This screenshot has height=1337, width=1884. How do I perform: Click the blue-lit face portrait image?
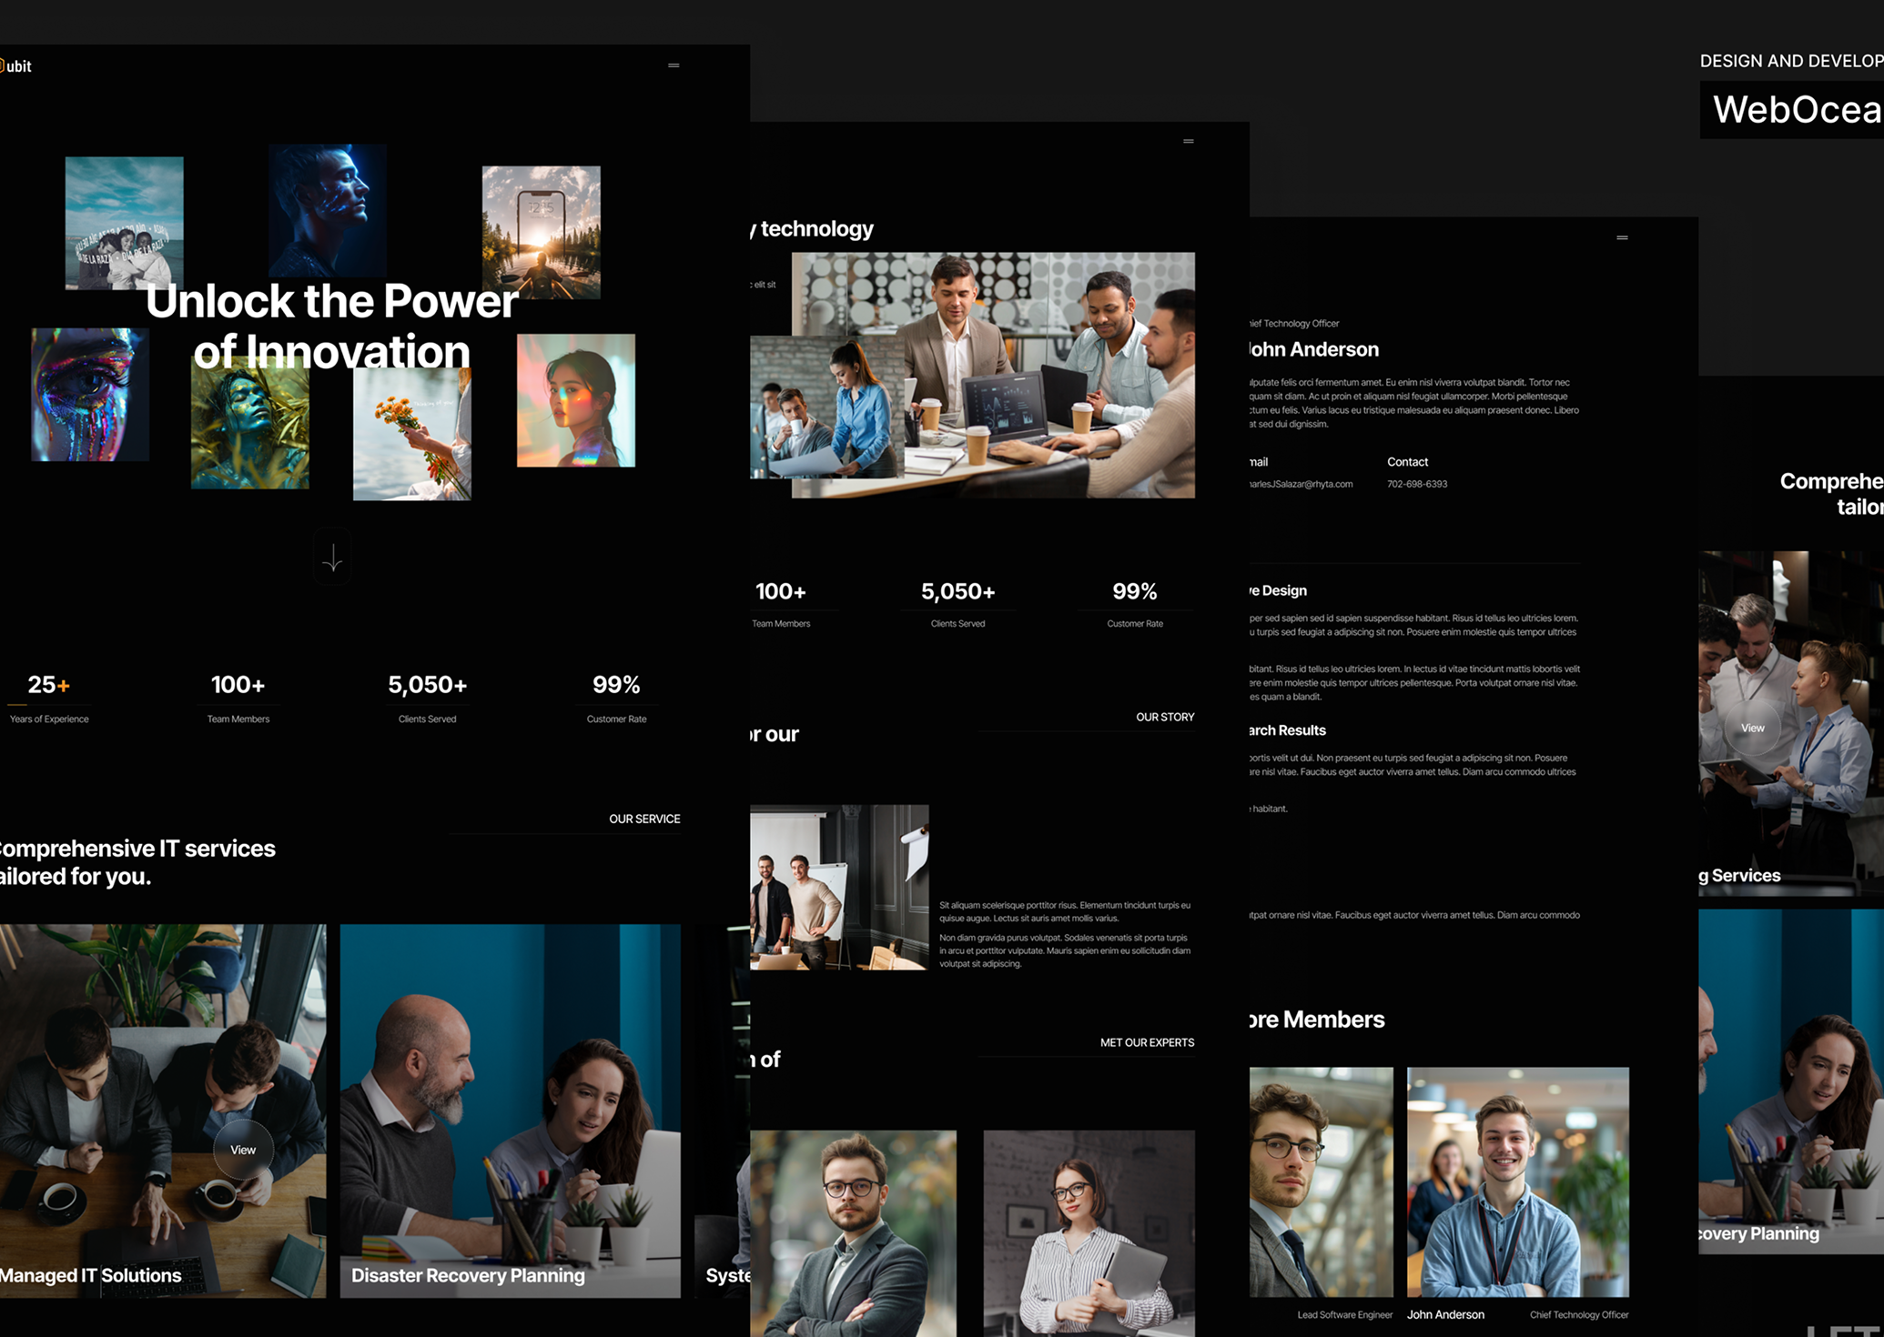click(x=327, y=209)
